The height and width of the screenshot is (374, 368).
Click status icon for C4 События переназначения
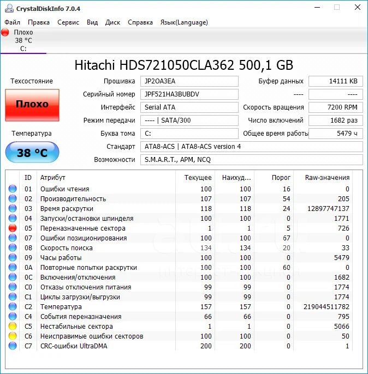13,316
